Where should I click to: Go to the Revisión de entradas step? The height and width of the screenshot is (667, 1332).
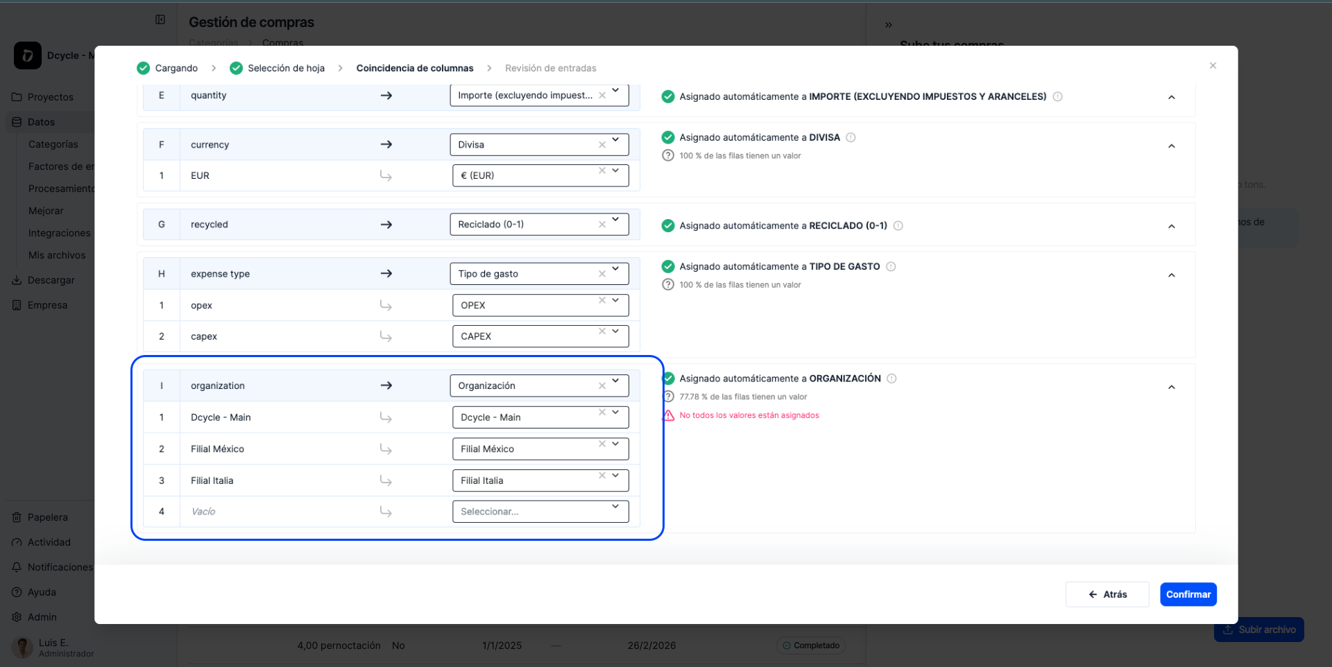[551, 68]
